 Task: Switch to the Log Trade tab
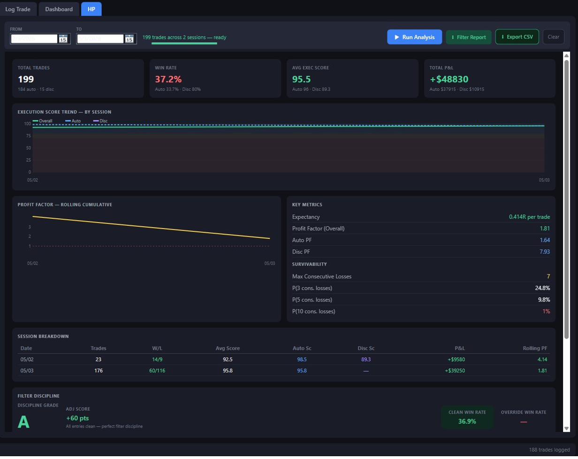coord(18,9)
